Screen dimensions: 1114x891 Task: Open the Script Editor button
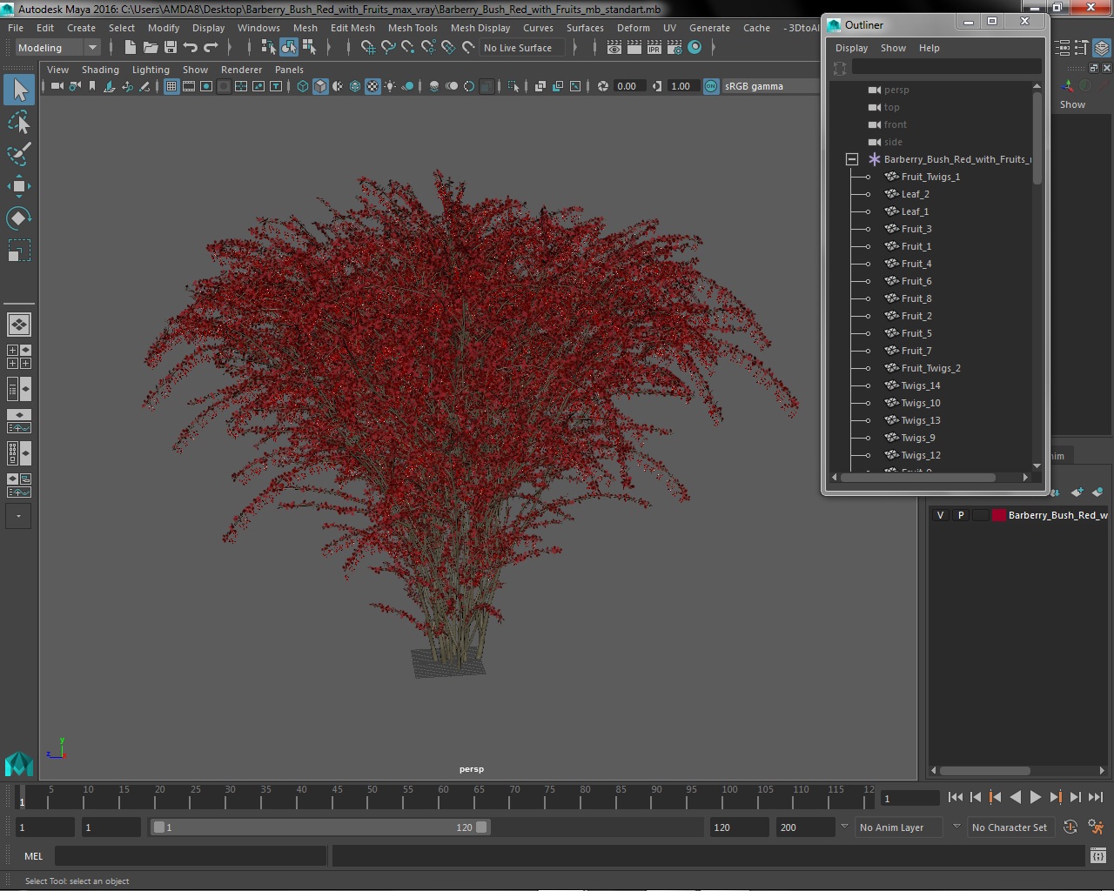(1098, 856)
